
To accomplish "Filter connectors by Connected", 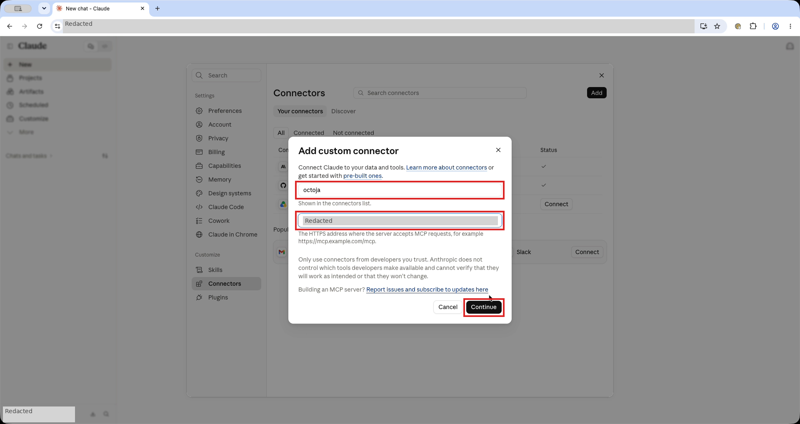I will [x=308, y=133].
